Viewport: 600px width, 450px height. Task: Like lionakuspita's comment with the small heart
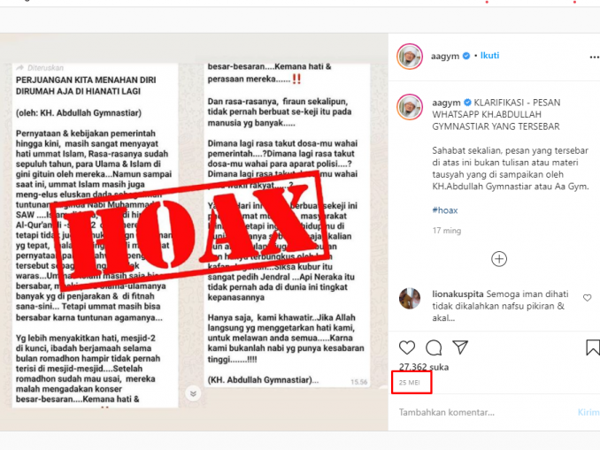point(588,298)
